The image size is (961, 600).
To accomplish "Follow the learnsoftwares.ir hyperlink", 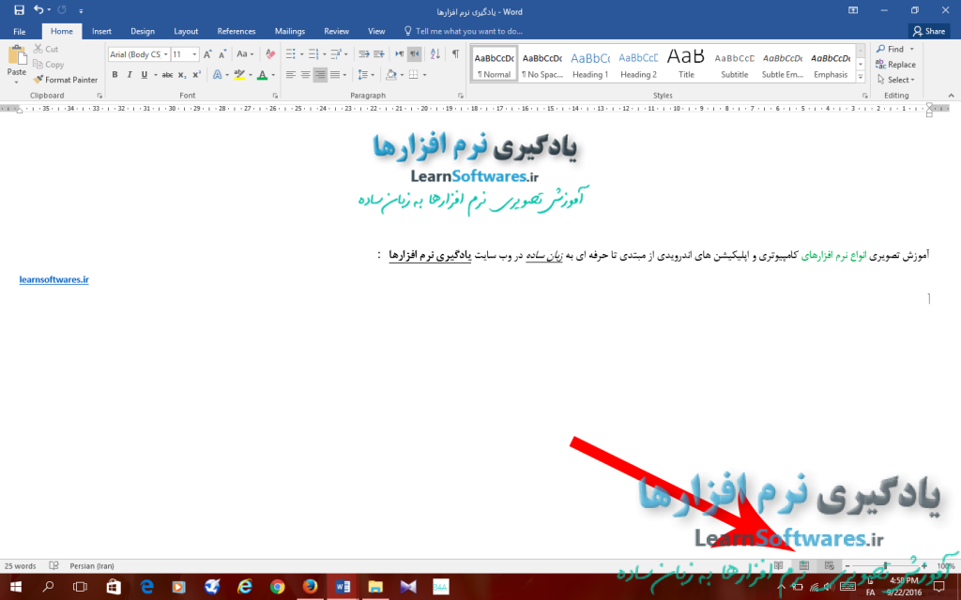I will click(53, 279).
